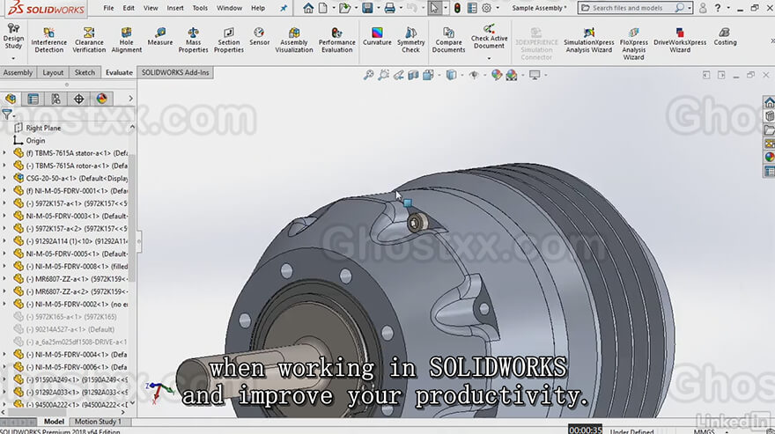Open the Edit menu
The height and width of the screenshot is (434, 775).
tap(129, 8)
